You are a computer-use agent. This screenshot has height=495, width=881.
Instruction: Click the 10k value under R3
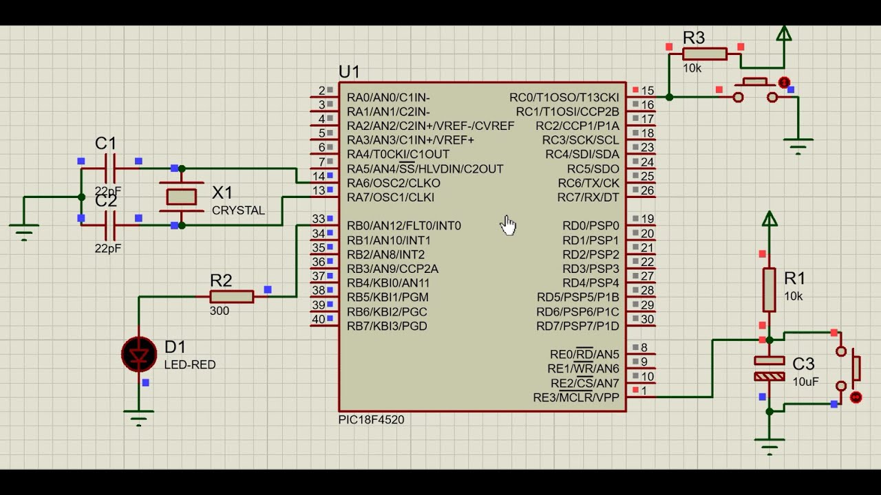coord(692,68)
